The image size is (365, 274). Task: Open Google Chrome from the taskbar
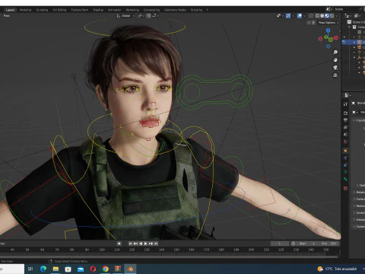pos(106,269)
